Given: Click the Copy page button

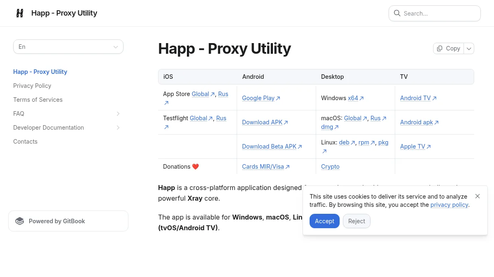Looking at the screenshot, I should point(448,48).
